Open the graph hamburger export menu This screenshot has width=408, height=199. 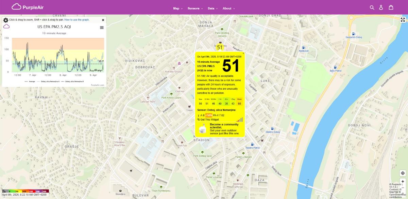[102, 28]
